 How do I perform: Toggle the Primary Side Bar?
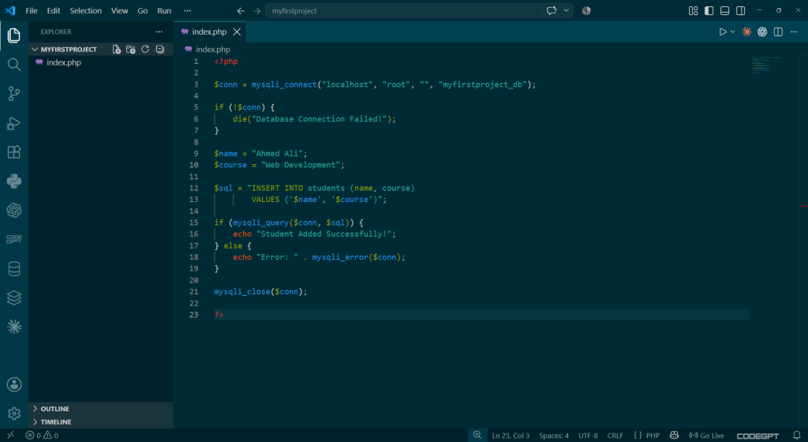click(x=709, y=11)
